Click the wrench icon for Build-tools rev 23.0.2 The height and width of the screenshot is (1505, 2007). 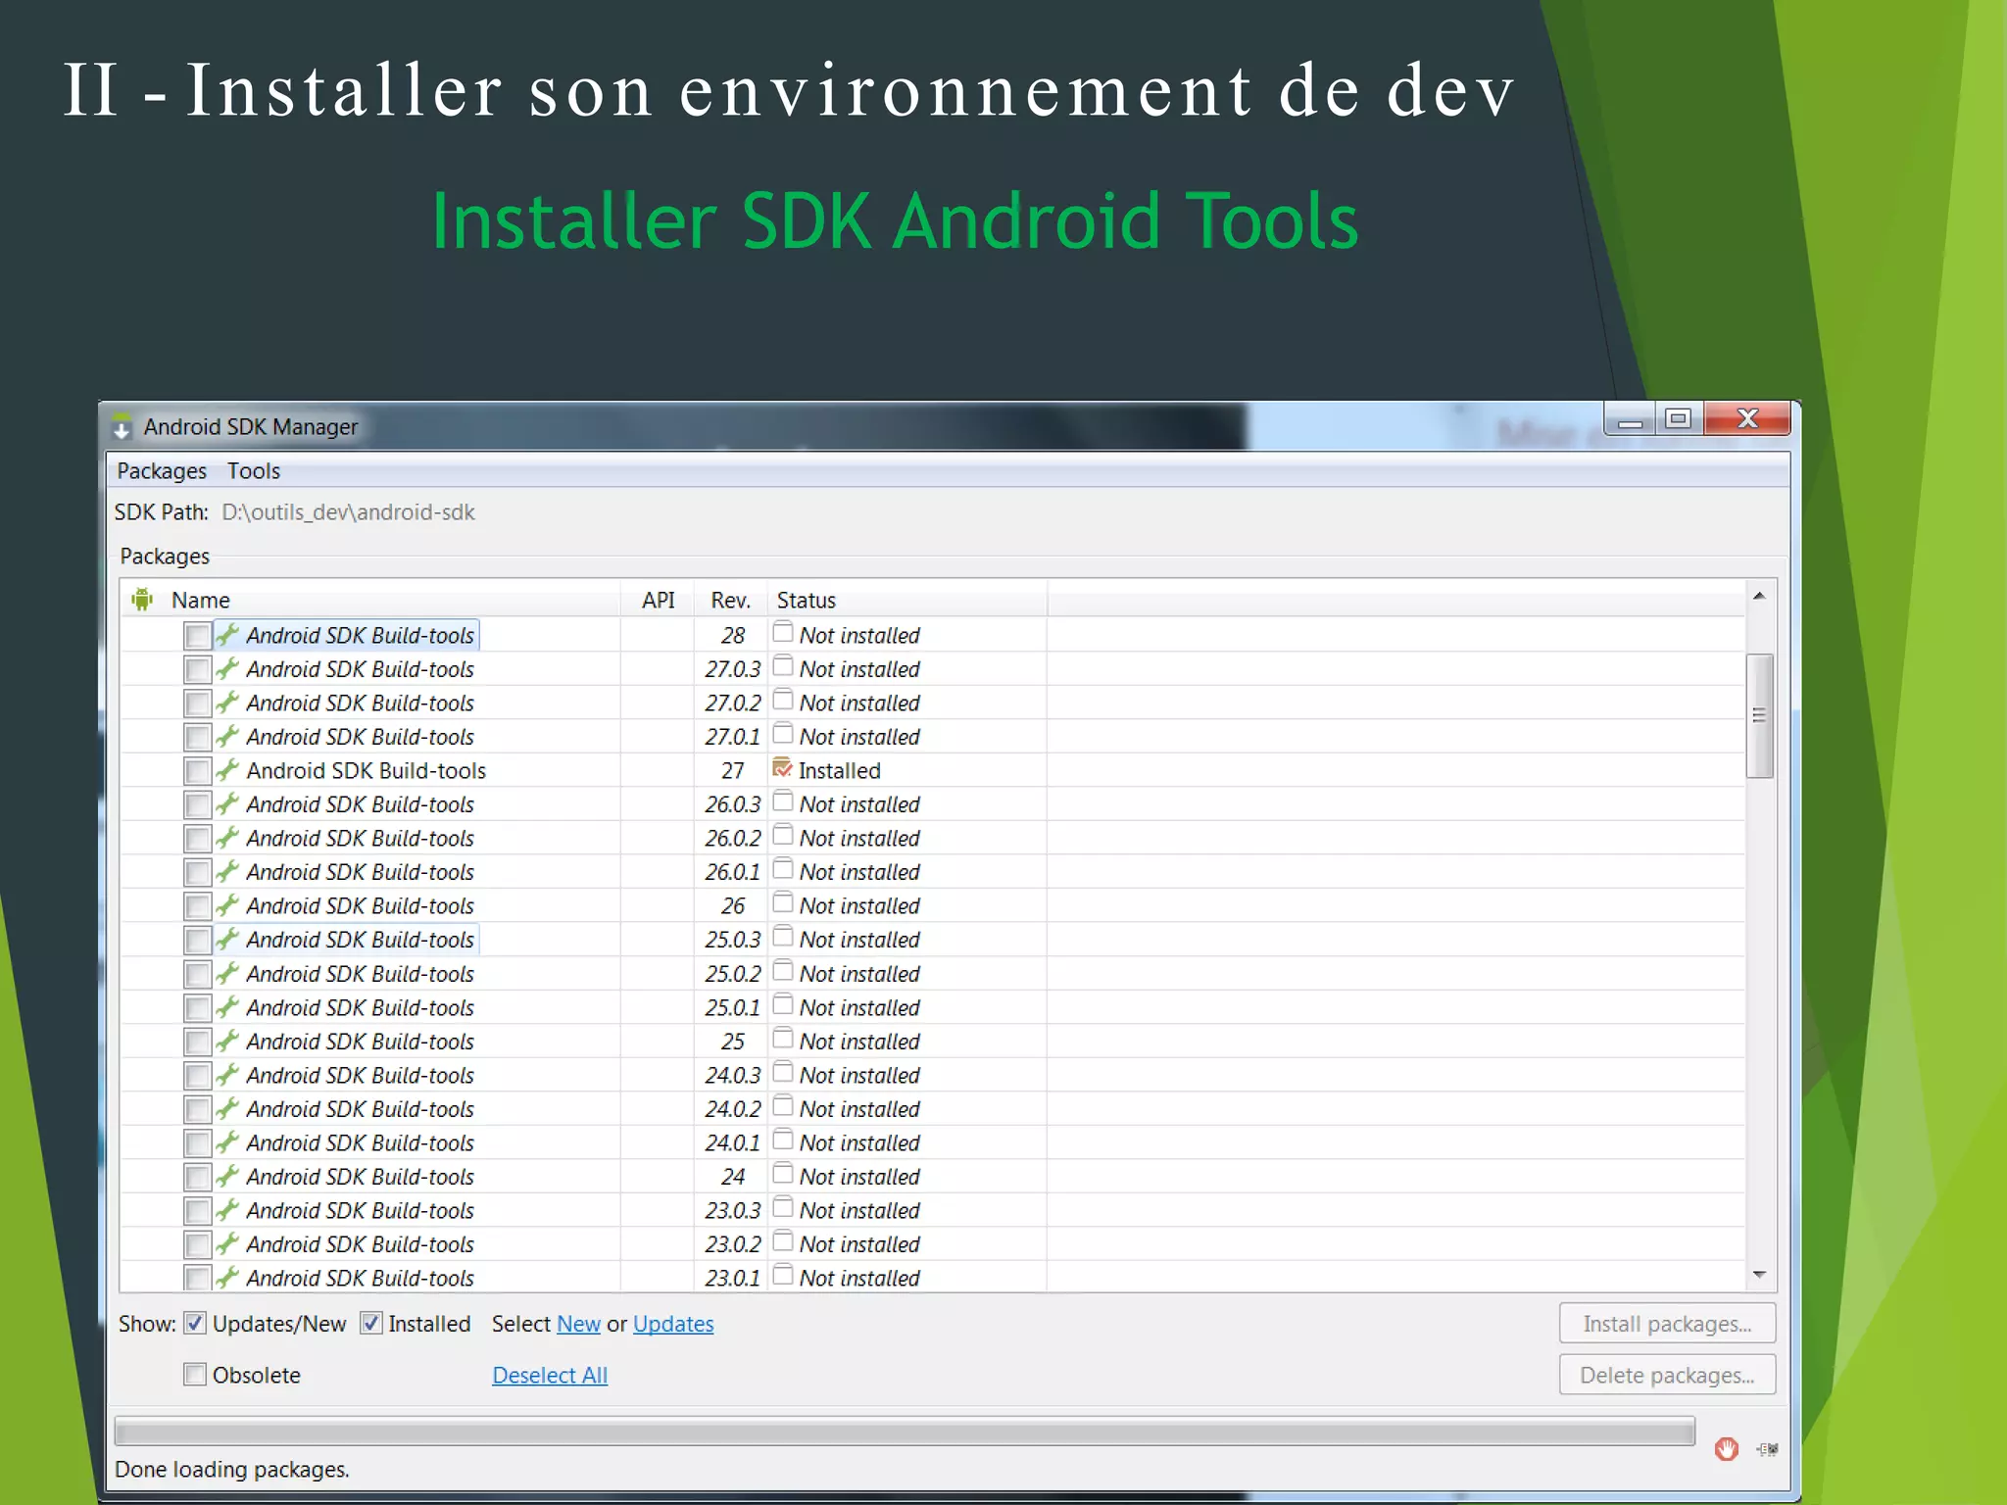pos(227,1244)
